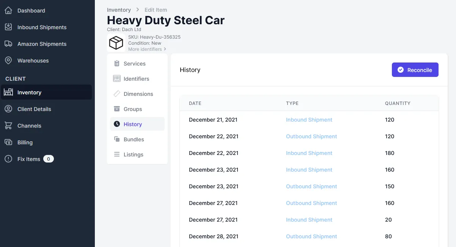Open the Billing page label
The width and height of the screenshot is (456, 247).
tap(25, 142)
